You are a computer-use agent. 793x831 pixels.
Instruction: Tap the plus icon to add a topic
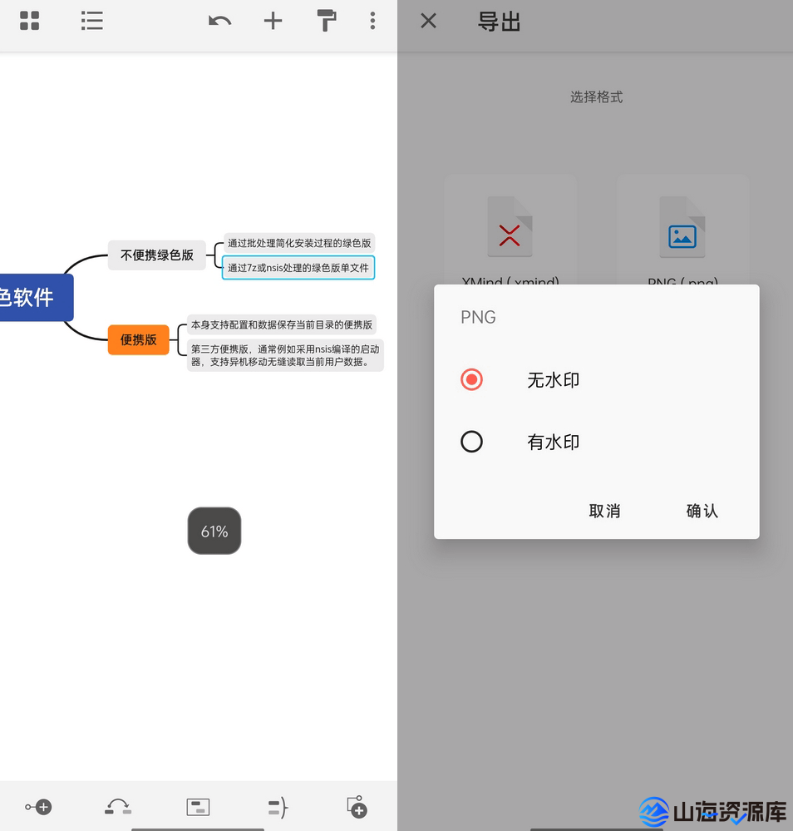point(273,21)
